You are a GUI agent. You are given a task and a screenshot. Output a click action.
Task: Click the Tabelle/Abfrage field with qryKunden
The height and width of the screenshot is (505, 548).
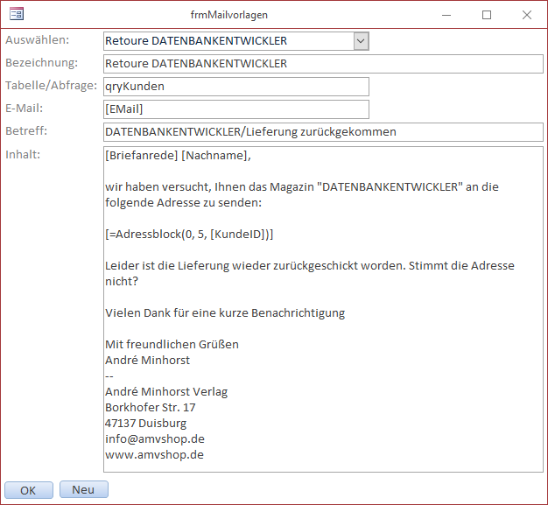coord(236,87)
